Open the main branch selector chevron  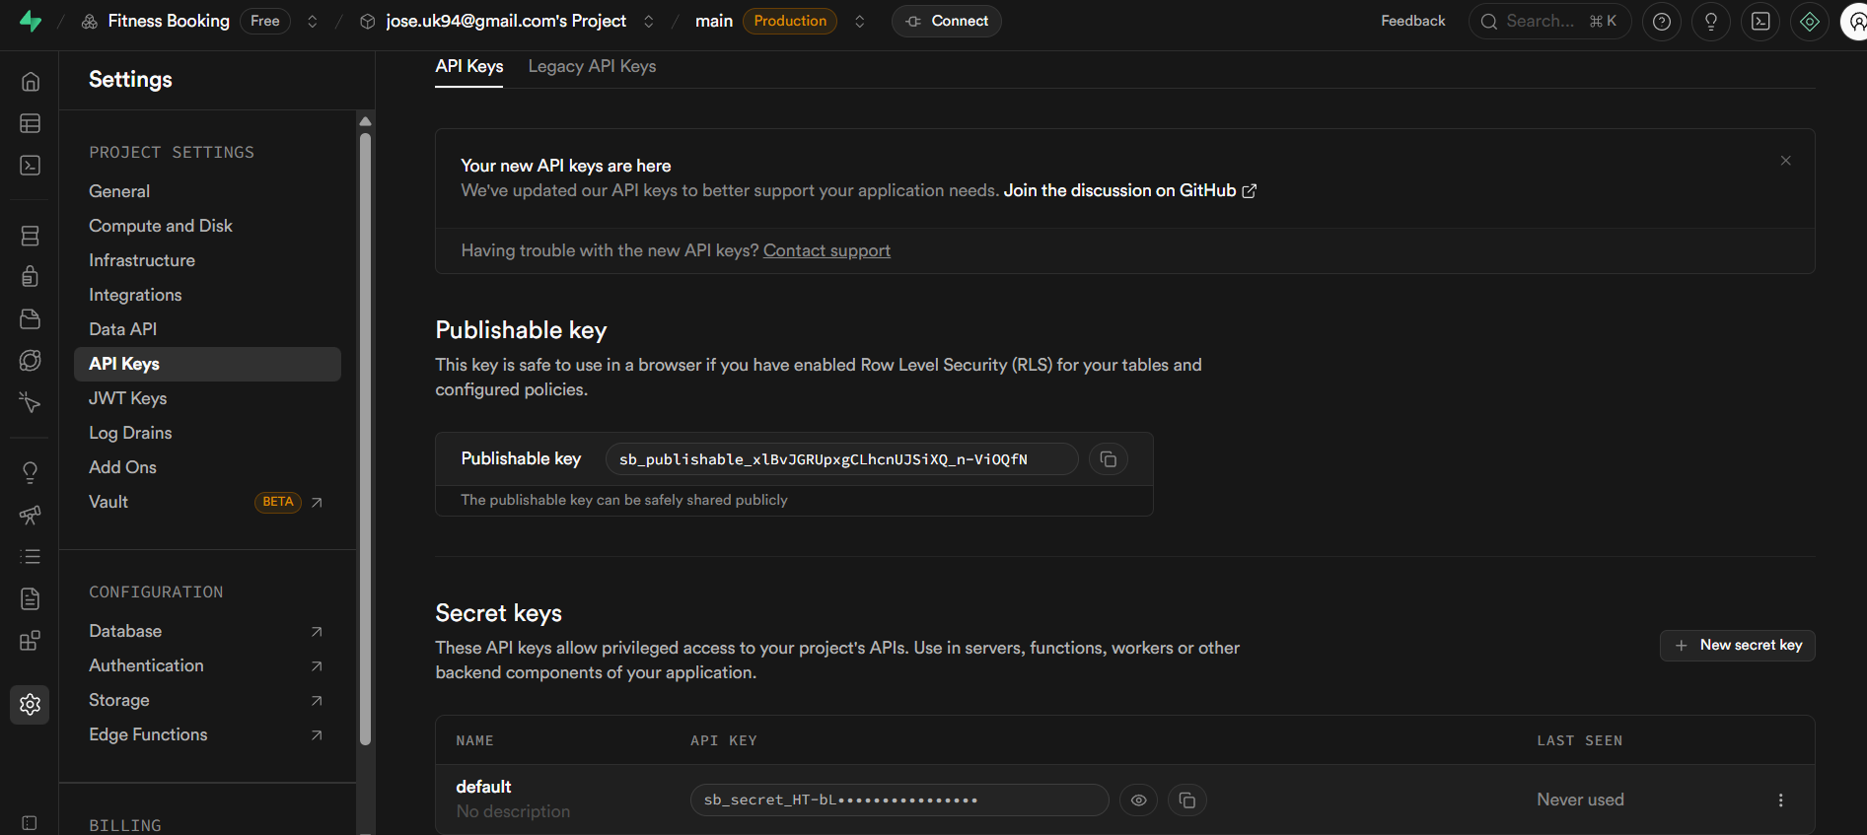tap(860, 22)
